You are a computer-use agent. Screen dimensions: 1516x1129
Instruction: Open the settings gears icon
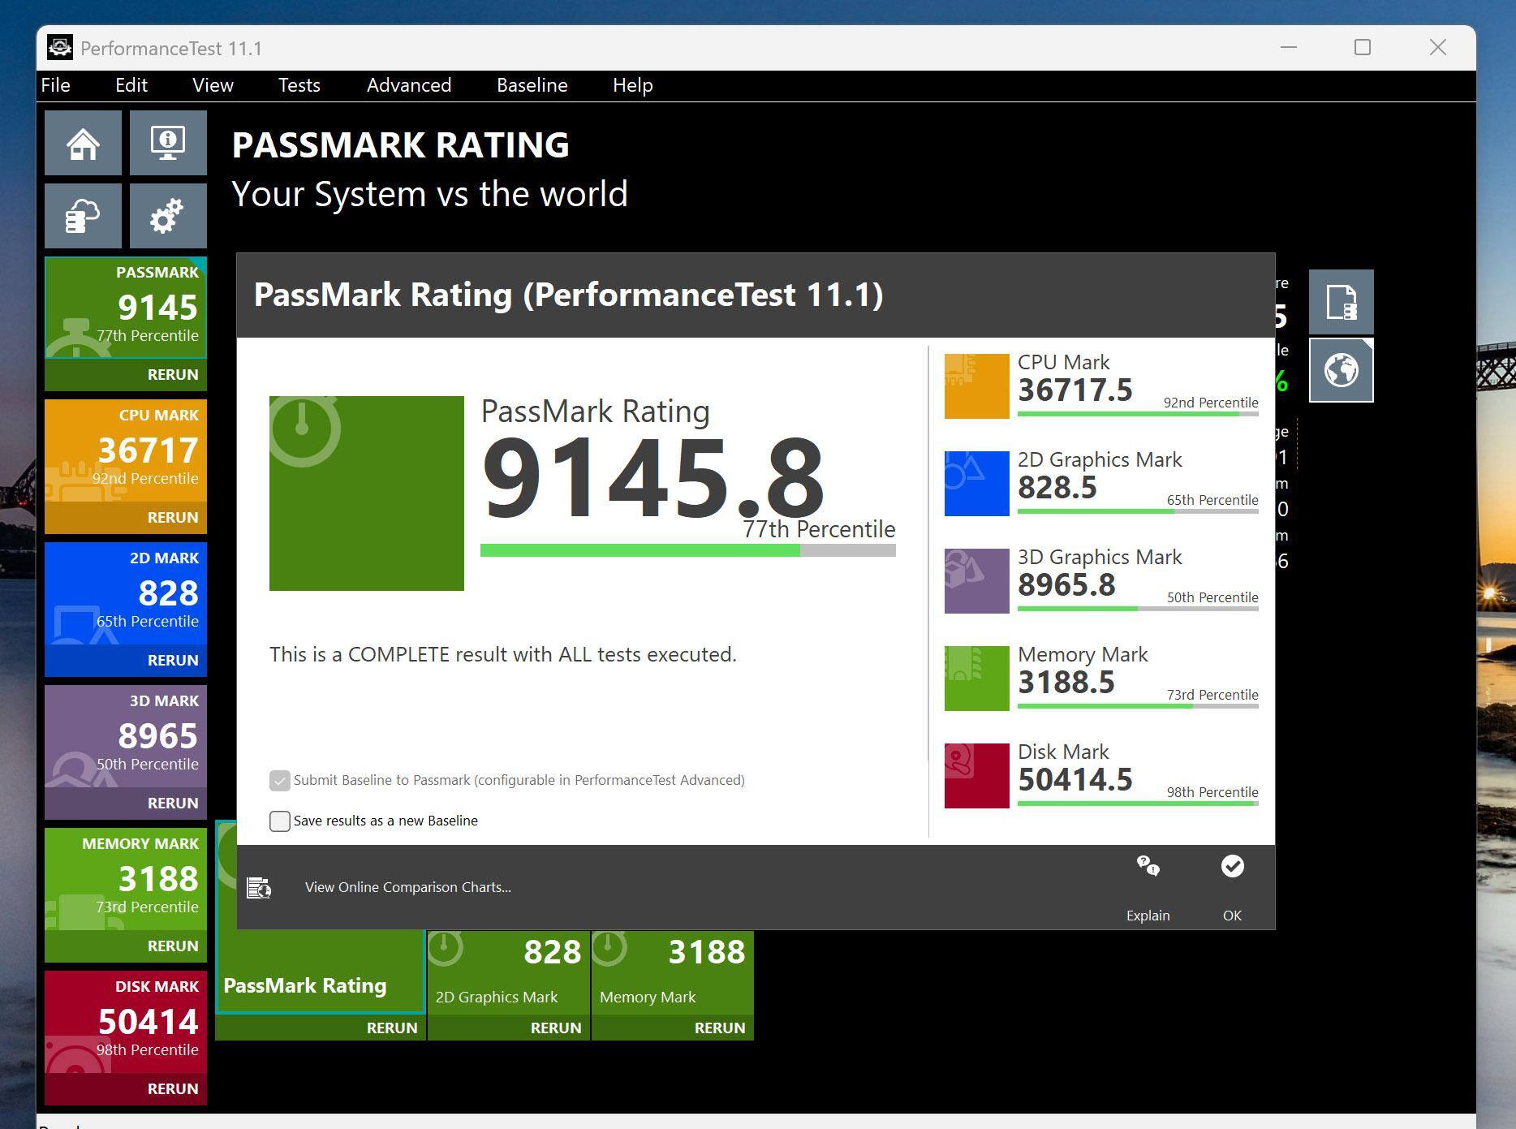pos(168,216)
